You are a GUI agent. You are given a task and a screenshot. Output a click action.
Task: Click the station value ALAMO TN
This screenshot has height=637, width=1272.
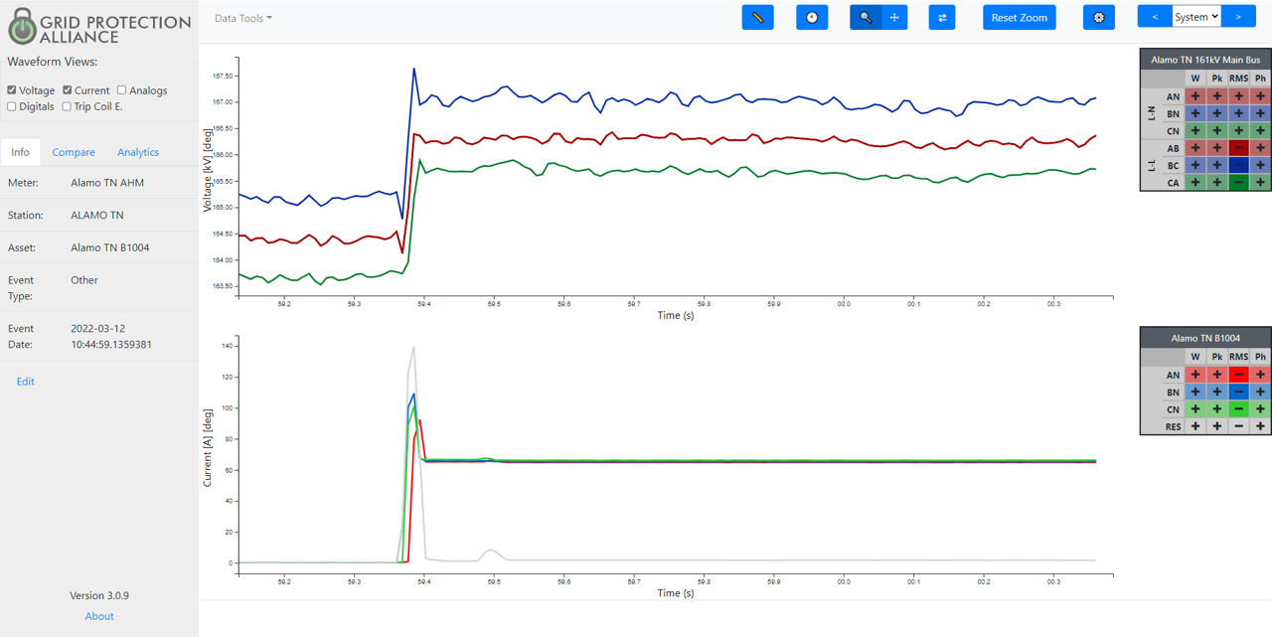tap(97, 215)
